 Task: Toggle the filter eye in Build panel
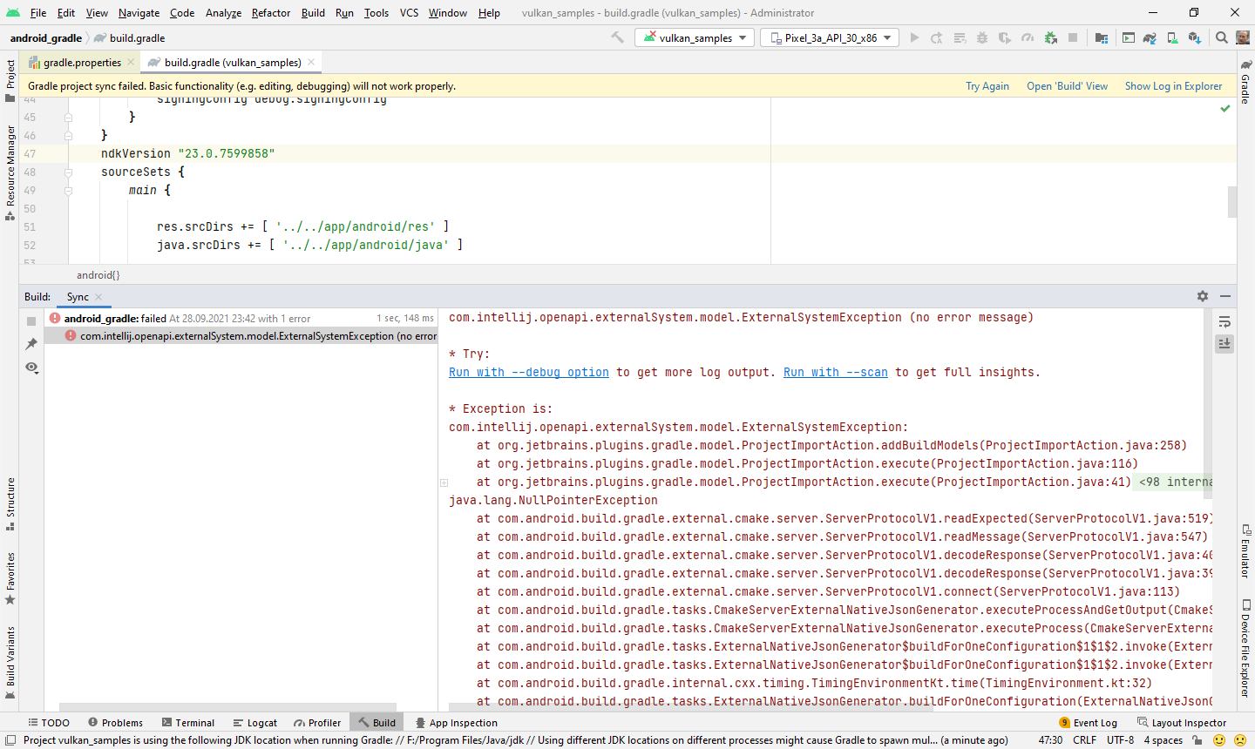[x=31, y=368]
